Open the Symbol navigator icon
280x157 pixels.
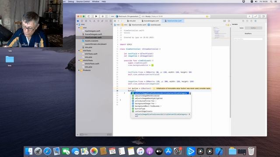click(86, 21)
